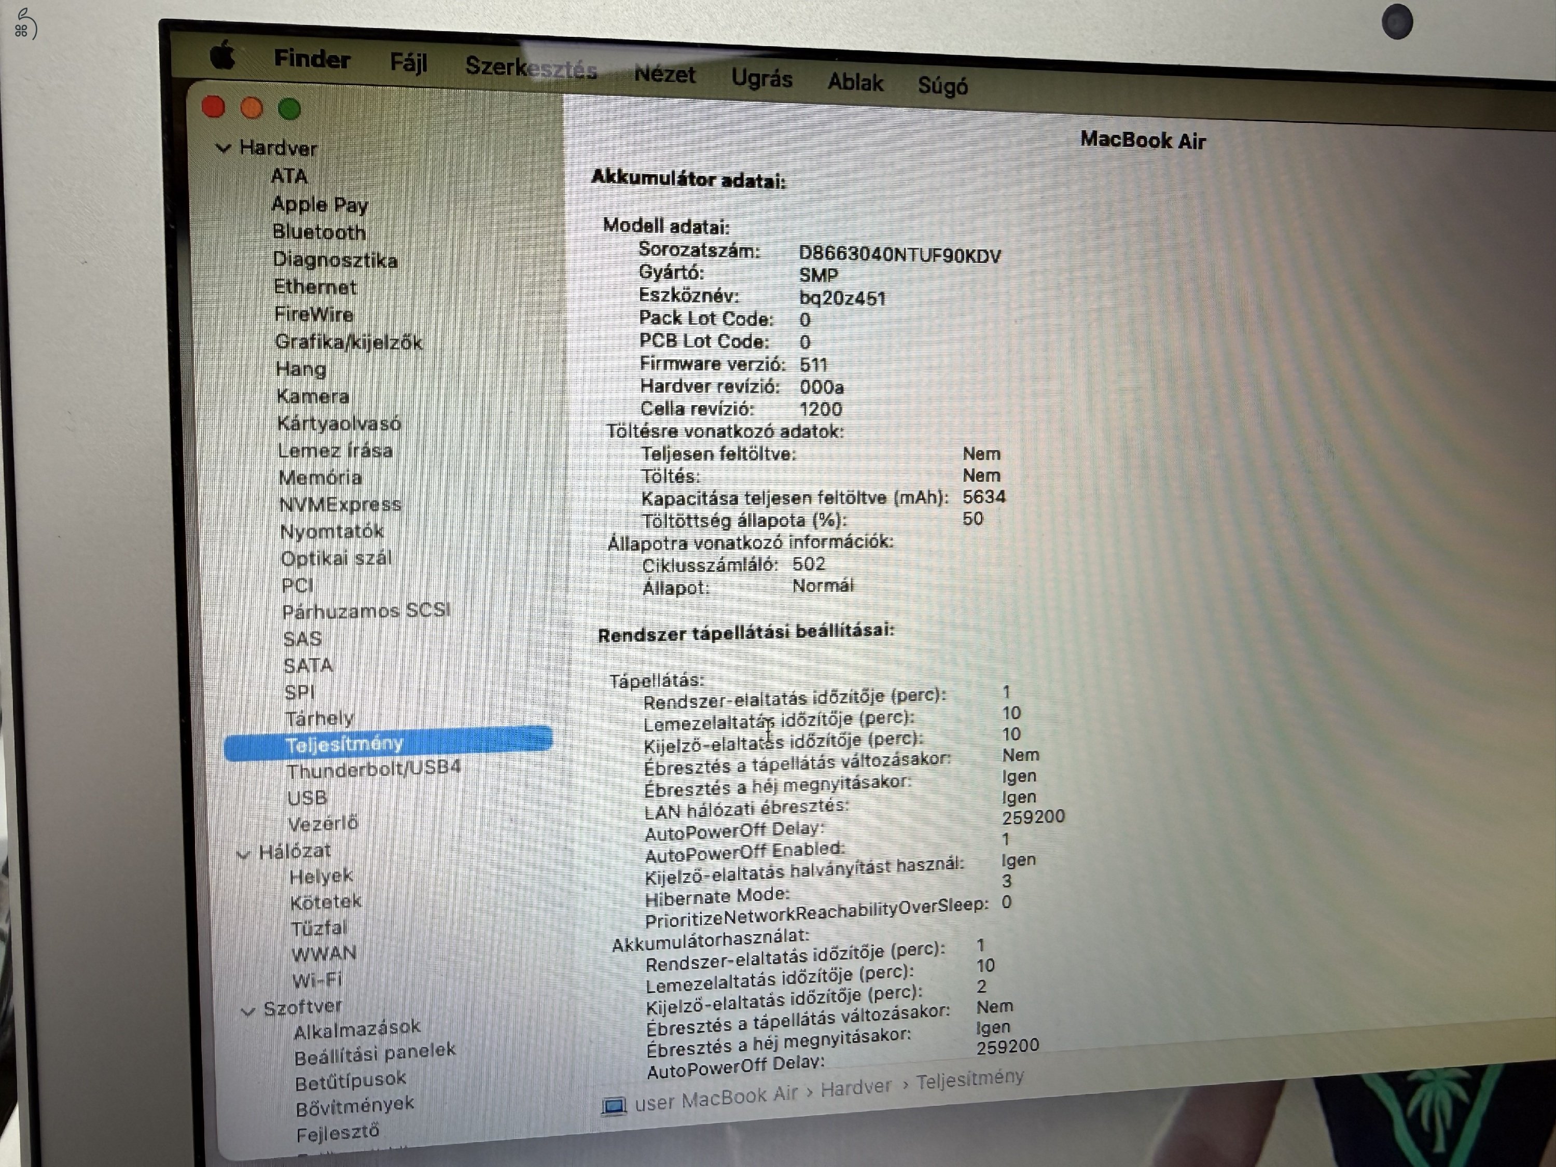Click the 'Akkumulátor adatai:' heading
1556x1167 pixels.
click(689, 179)
